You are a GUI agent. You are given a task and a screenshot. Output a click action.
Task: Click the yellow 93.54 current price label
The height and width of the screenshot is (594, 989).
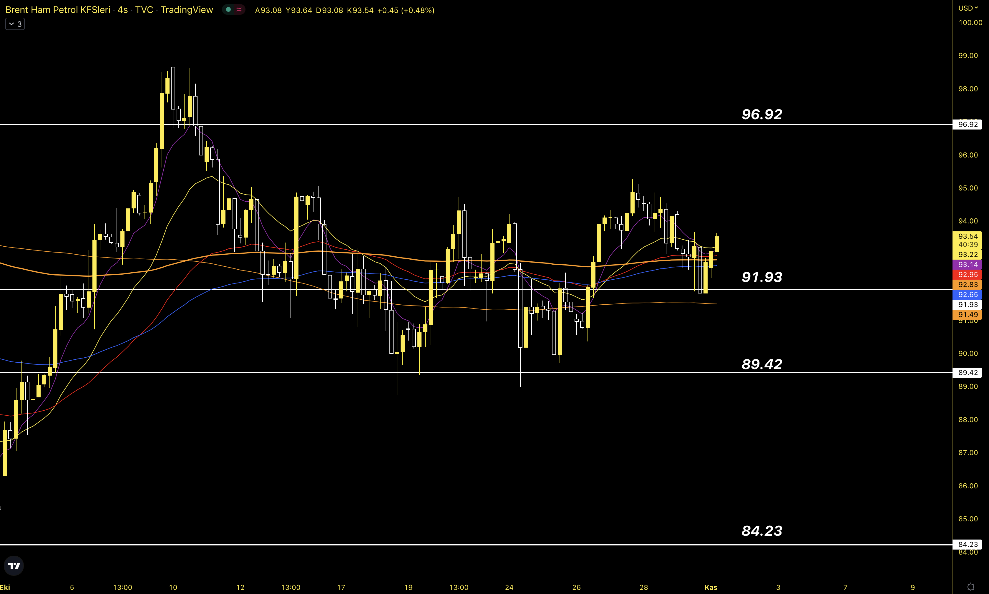pos(968,236)
